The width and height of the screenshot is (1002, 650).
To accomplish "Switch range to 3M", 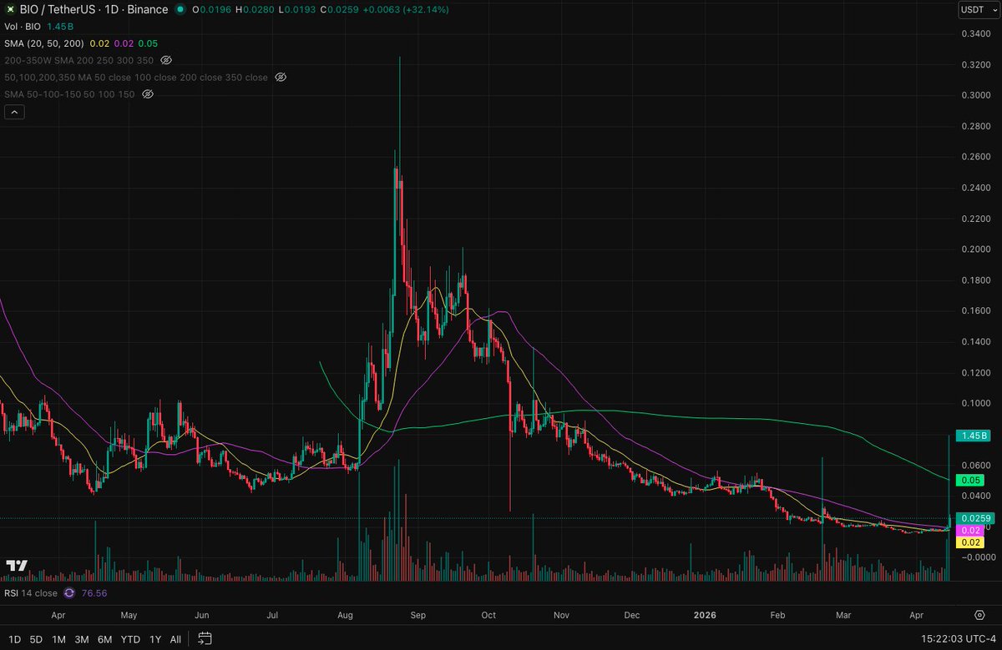I will pos(82,639).
